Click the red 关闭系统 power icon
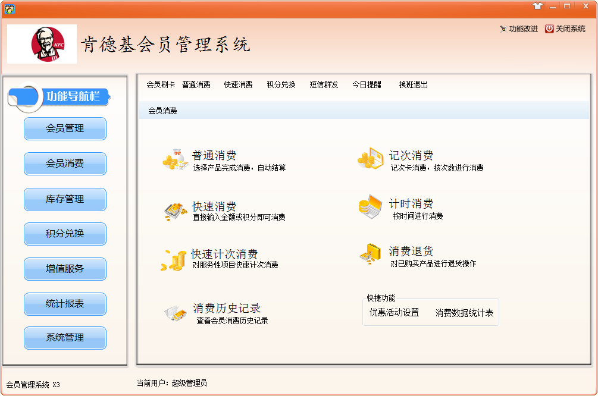 coord(549,29)
